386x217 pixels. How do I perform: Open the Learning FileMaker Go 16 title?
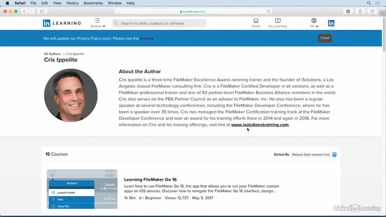[150, 180]
